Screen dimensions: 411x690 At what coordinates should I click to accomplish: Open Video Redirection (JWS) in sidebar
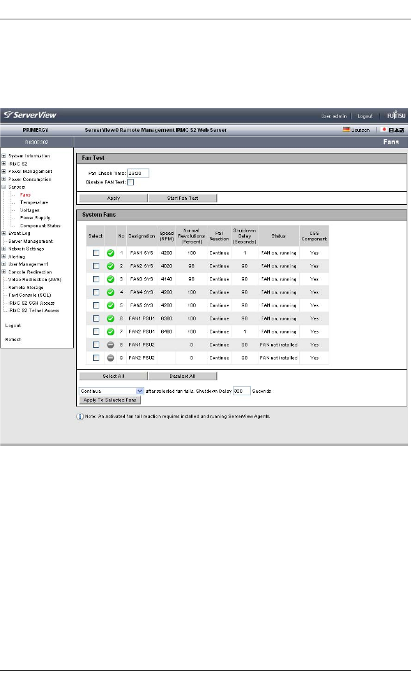pos(35,279)
